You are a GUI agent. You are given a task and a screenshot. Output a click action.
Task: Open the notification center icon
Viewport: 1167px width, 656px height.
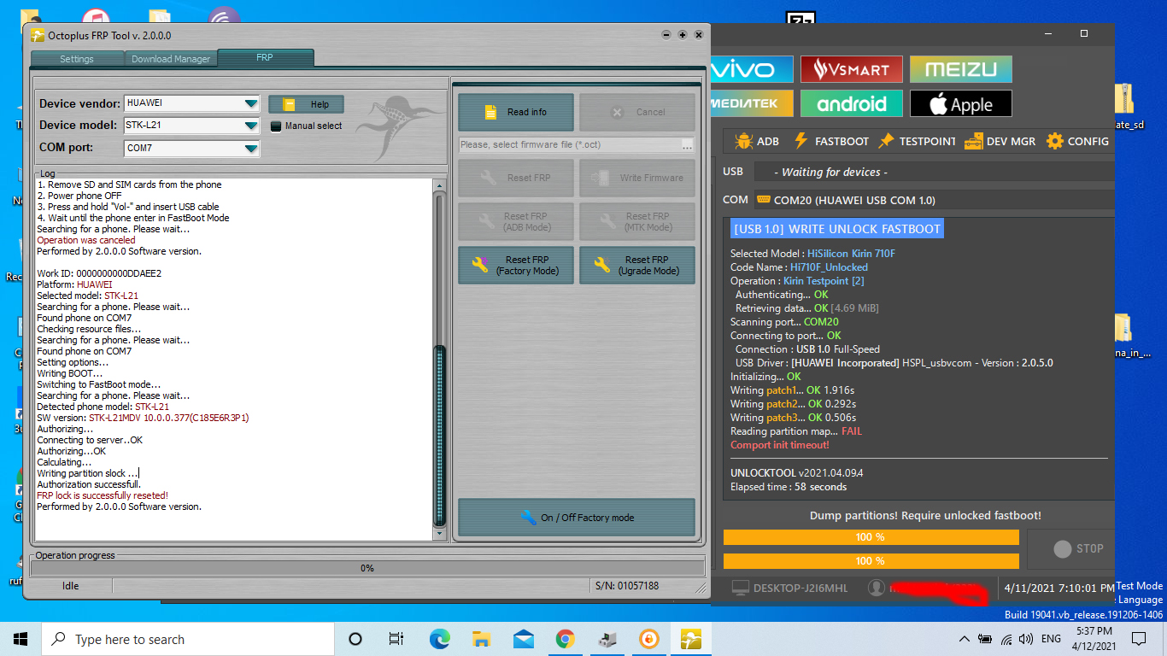1139,639
